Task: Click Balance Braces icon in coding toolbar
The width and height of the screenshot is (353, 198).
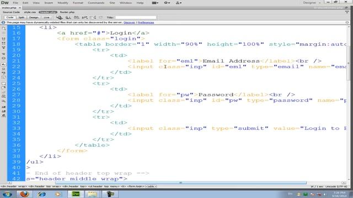Action: 4,58
